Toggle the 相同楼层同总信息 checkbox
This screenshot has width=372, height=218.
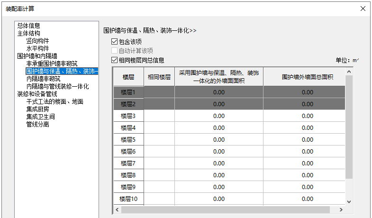(x=114, y=60)
